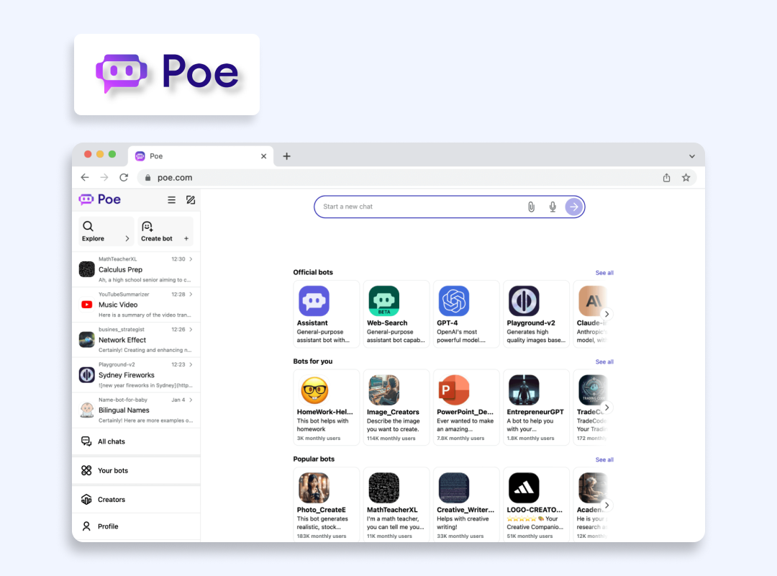Click the Create bot button label

click(x=157, y=238)
